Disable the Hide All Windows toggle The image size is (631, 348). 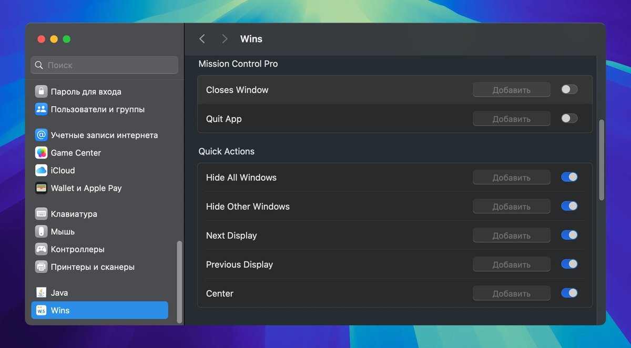pyautogui.click(x=569, y=178)
